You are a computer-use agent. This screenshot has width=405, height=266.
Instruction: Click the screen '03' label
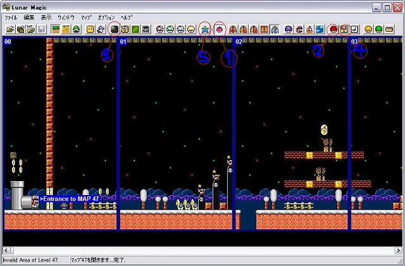pyautogui.click(x=354, y=42)
